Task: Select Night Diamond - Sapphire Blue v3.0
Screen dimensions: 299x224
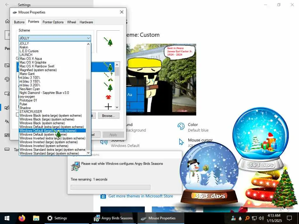Action: tap(53, 93)
